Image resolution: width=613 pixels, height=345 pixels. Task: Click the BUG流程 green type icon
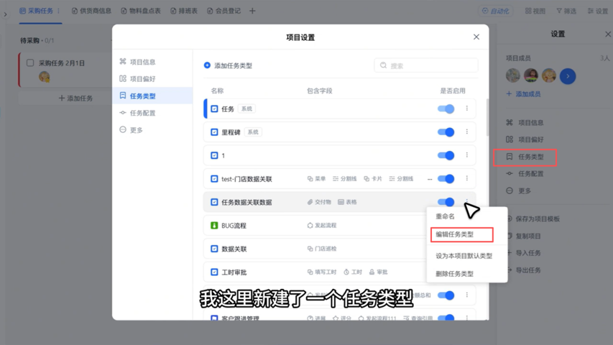pyautogui.click(x=214, y=225)
